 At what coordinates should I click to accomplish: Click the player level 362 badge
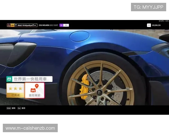[x=12, y=25]
